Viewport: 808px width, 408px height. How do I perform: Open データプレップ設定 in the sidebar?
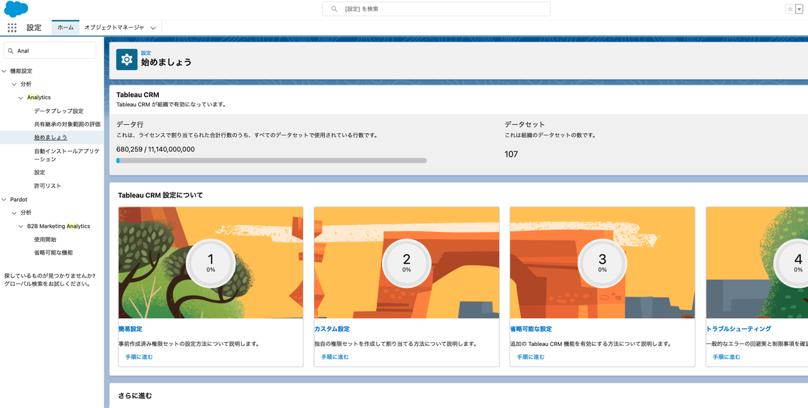pos(59,111)
